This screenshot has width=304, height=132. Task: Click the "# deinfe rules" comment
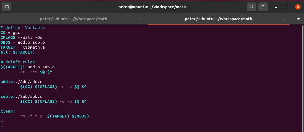point(18,62)
